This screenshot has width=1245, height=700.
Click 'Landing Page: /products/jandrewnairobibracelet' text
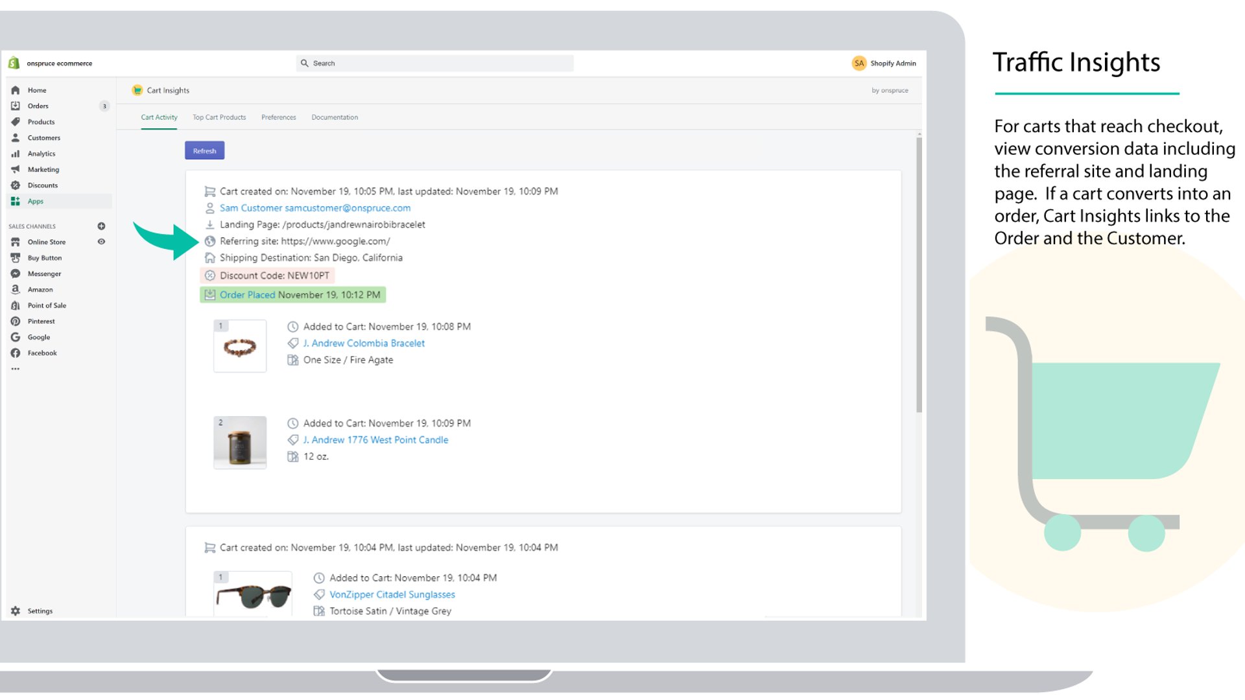(322, 225)
